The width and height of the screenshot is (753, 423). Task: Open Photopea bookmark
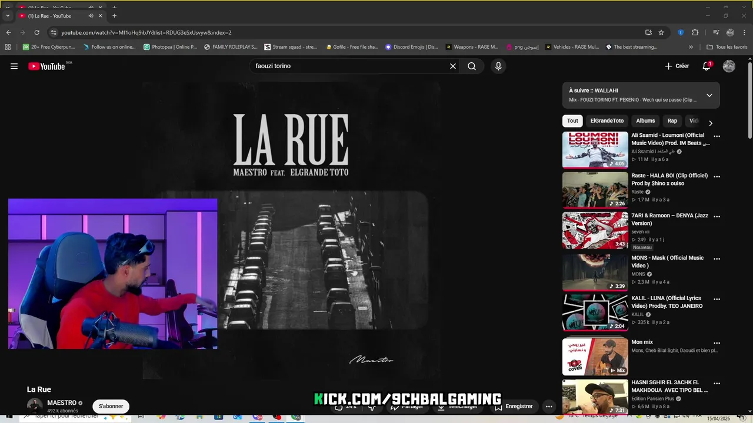pyautogui.click(x=171, y=47)
